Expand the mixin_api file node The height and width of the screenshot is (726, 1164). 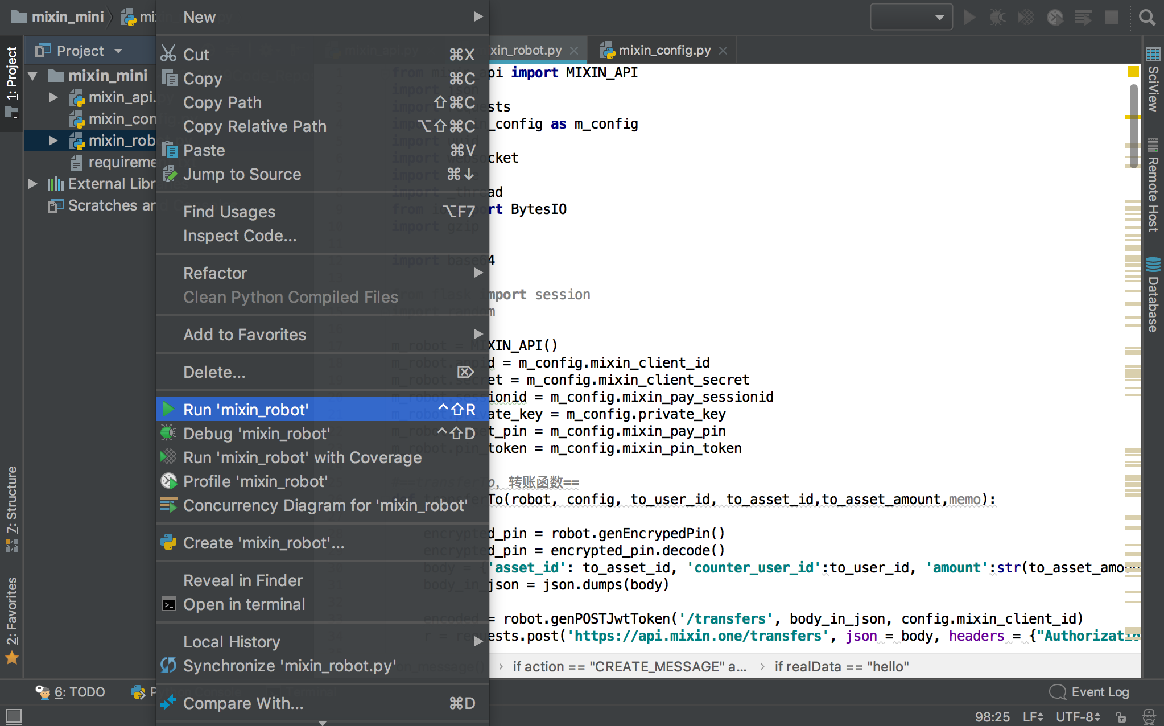pyautogui.click(x=53, y=97)
